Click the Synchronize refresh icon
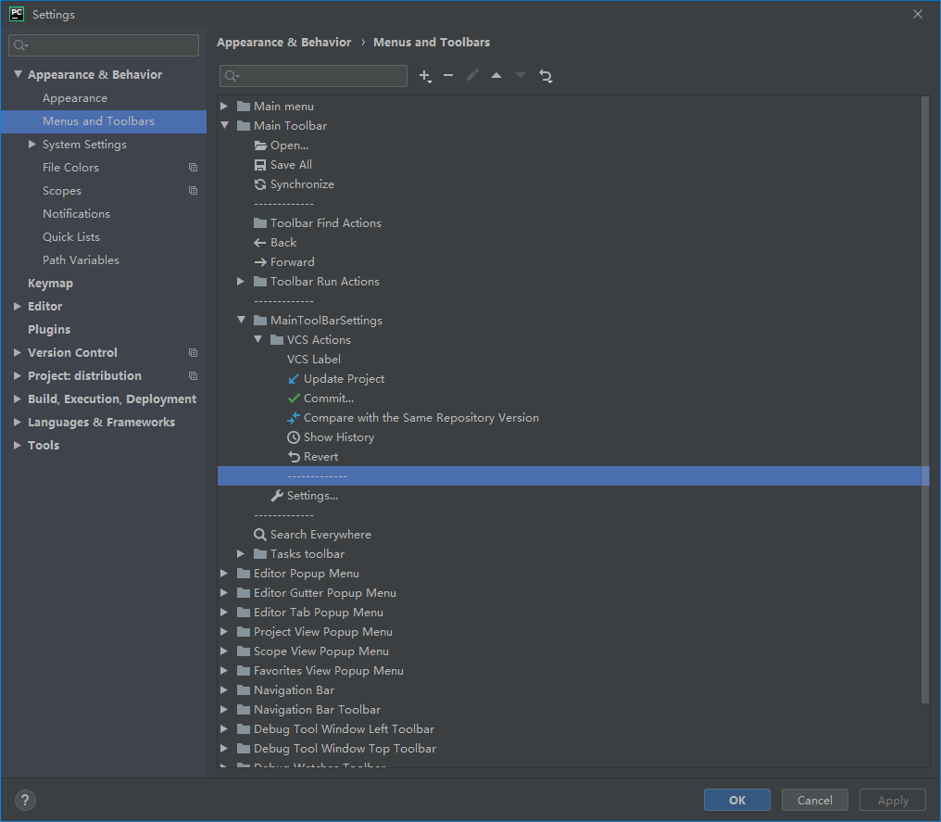941x822 pixels. pos(260,184)
